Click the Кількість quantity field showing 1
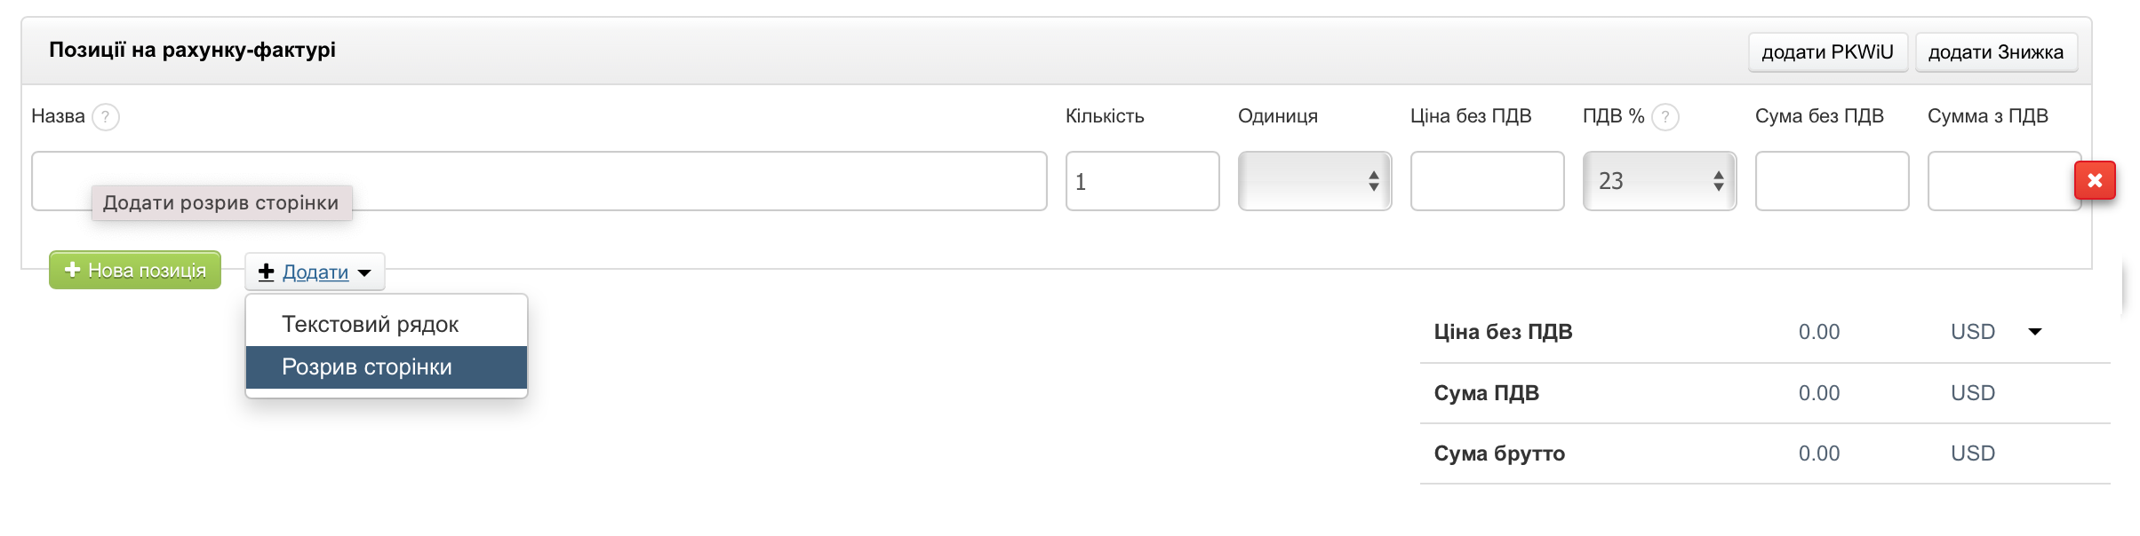Viewport: 2140px width, 536px height. (1142, 181)
